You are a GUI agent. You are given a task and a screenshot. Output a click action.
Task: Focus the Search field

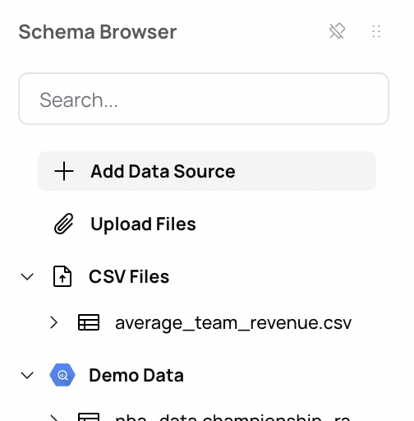tap(204, 99)
